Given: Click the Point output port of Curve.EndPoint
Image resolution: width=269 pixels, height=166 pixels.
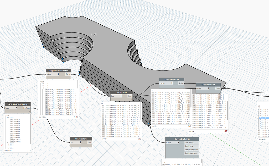Looking at the screenshot, I should (218, 88).
